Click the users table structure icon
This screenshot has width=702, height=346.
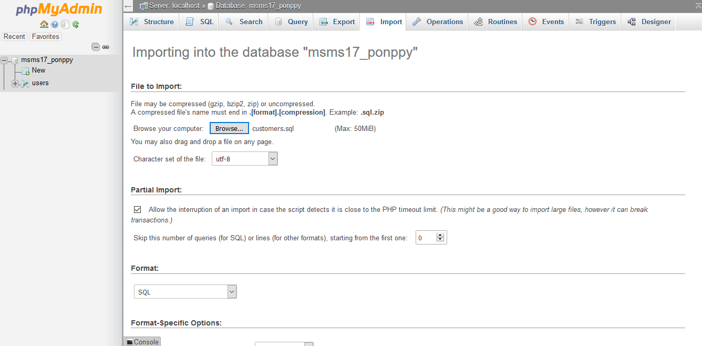tap(25, 83)
